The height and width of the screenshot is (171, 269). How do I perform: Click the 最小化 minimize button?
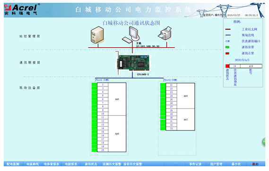(x=236, y=164)
